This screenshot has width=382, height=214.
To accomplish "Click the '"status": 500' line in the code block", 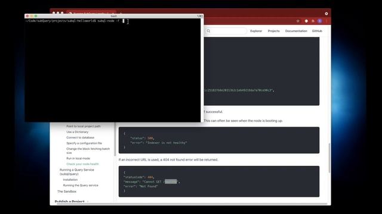I will [x=142, y=138].
